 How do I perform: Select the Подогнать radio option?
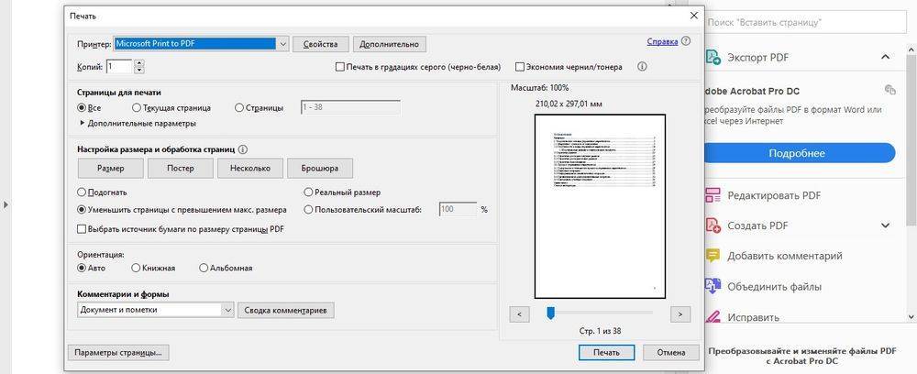coord(82,192)
